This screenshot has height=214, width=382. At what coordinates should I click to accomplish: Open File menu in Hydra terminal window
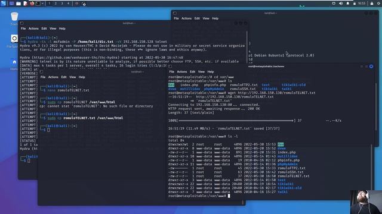coord(23,29)
